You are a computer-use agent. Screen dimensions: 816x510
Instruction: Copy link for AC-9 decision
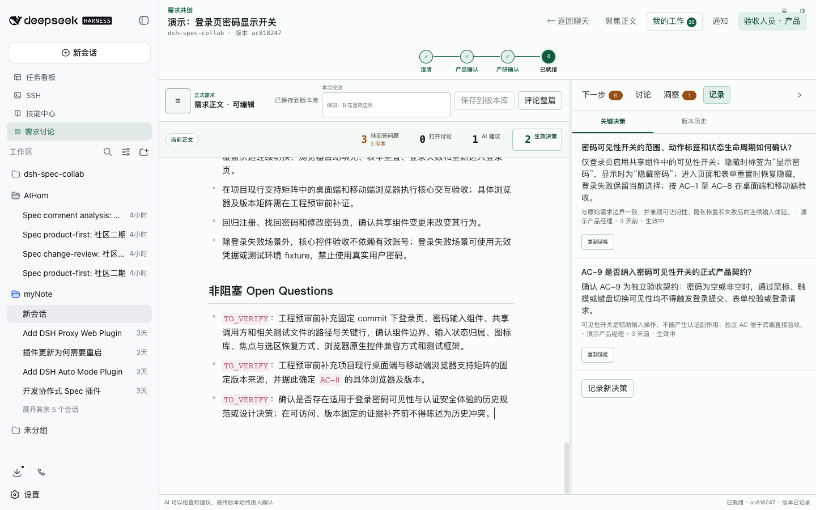[598, 355]
